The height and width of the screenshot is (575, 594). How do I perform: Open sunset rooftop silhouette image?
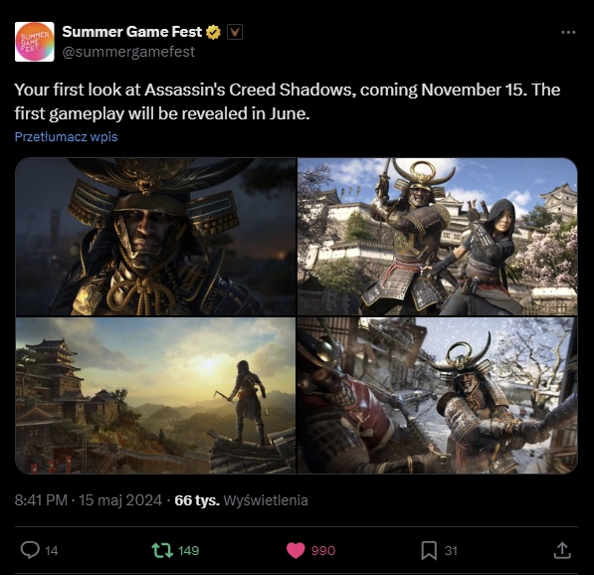click(155, 396)
